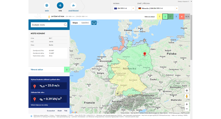Click the Uložit save link
The height and width of the screenshot is (119, 221).
click(x=60, y=111)
